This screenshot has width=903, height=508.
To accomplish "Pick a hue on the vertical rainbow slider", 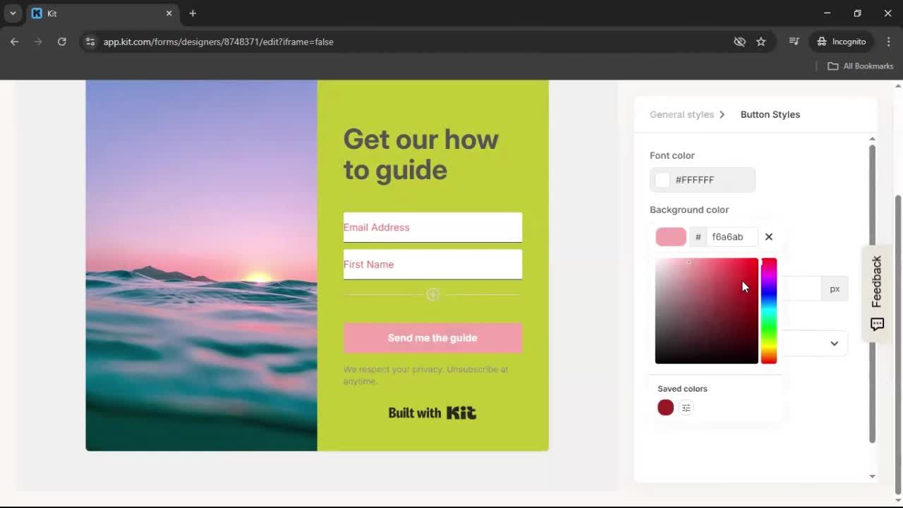I will coord(768,310).
